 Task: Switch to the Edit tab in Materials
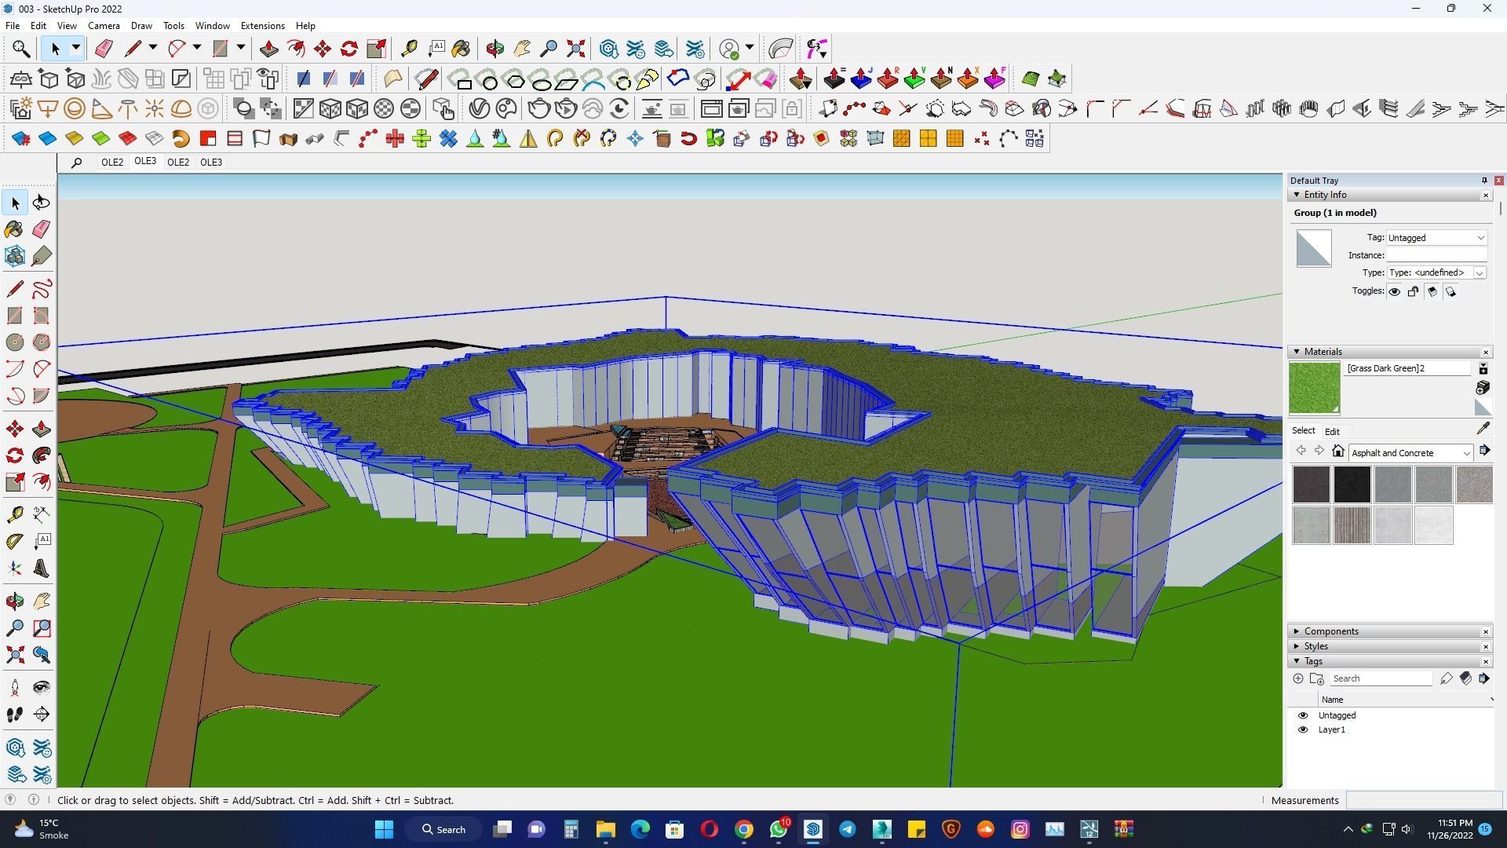[x=1332, y=431]
